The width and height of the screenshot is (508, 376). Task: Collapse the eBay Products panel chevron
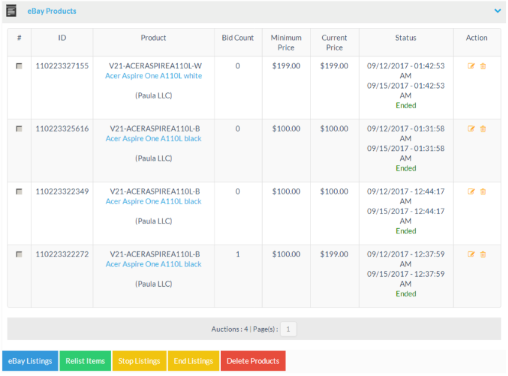point(497,11)
